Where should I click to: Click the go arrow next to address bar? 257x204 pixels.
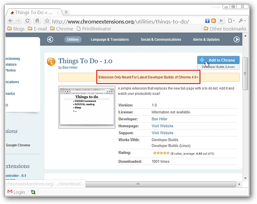click(221, 20)
